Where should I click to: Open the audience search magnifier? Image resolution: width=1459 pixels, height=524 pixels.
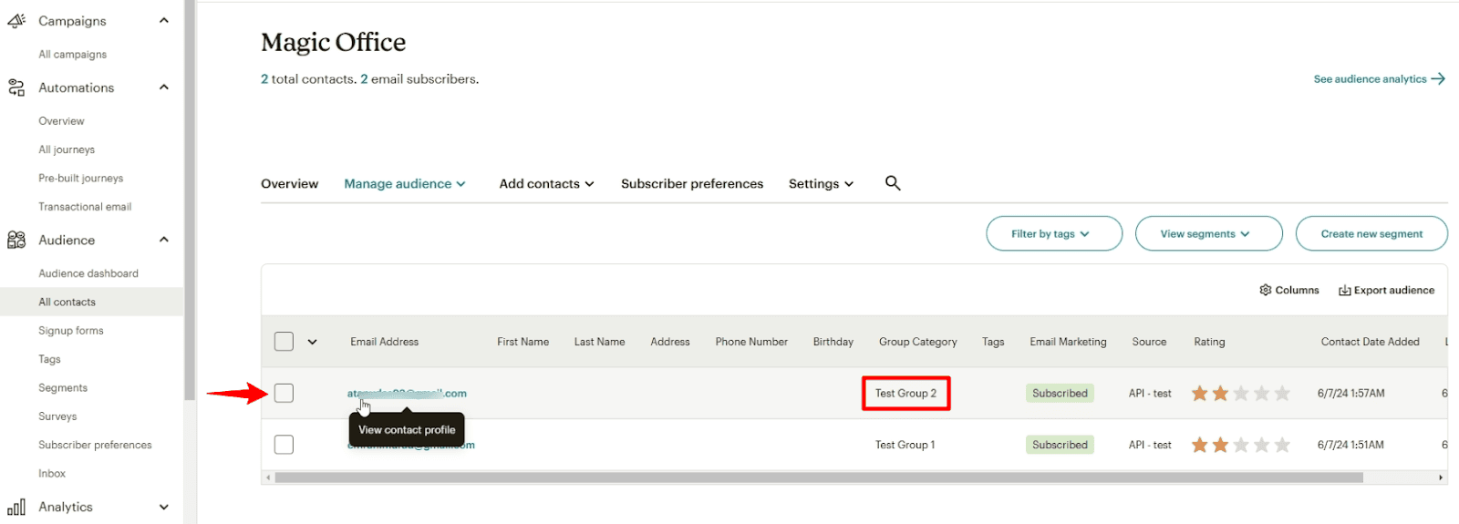(x=893, y=183)
